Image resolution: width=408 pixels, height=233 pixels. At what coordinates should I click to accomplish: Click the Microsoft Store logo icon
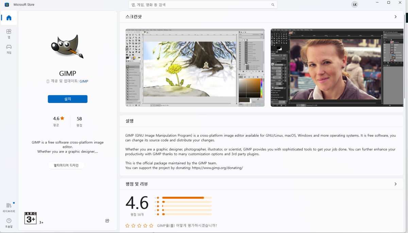pos(7,5)
